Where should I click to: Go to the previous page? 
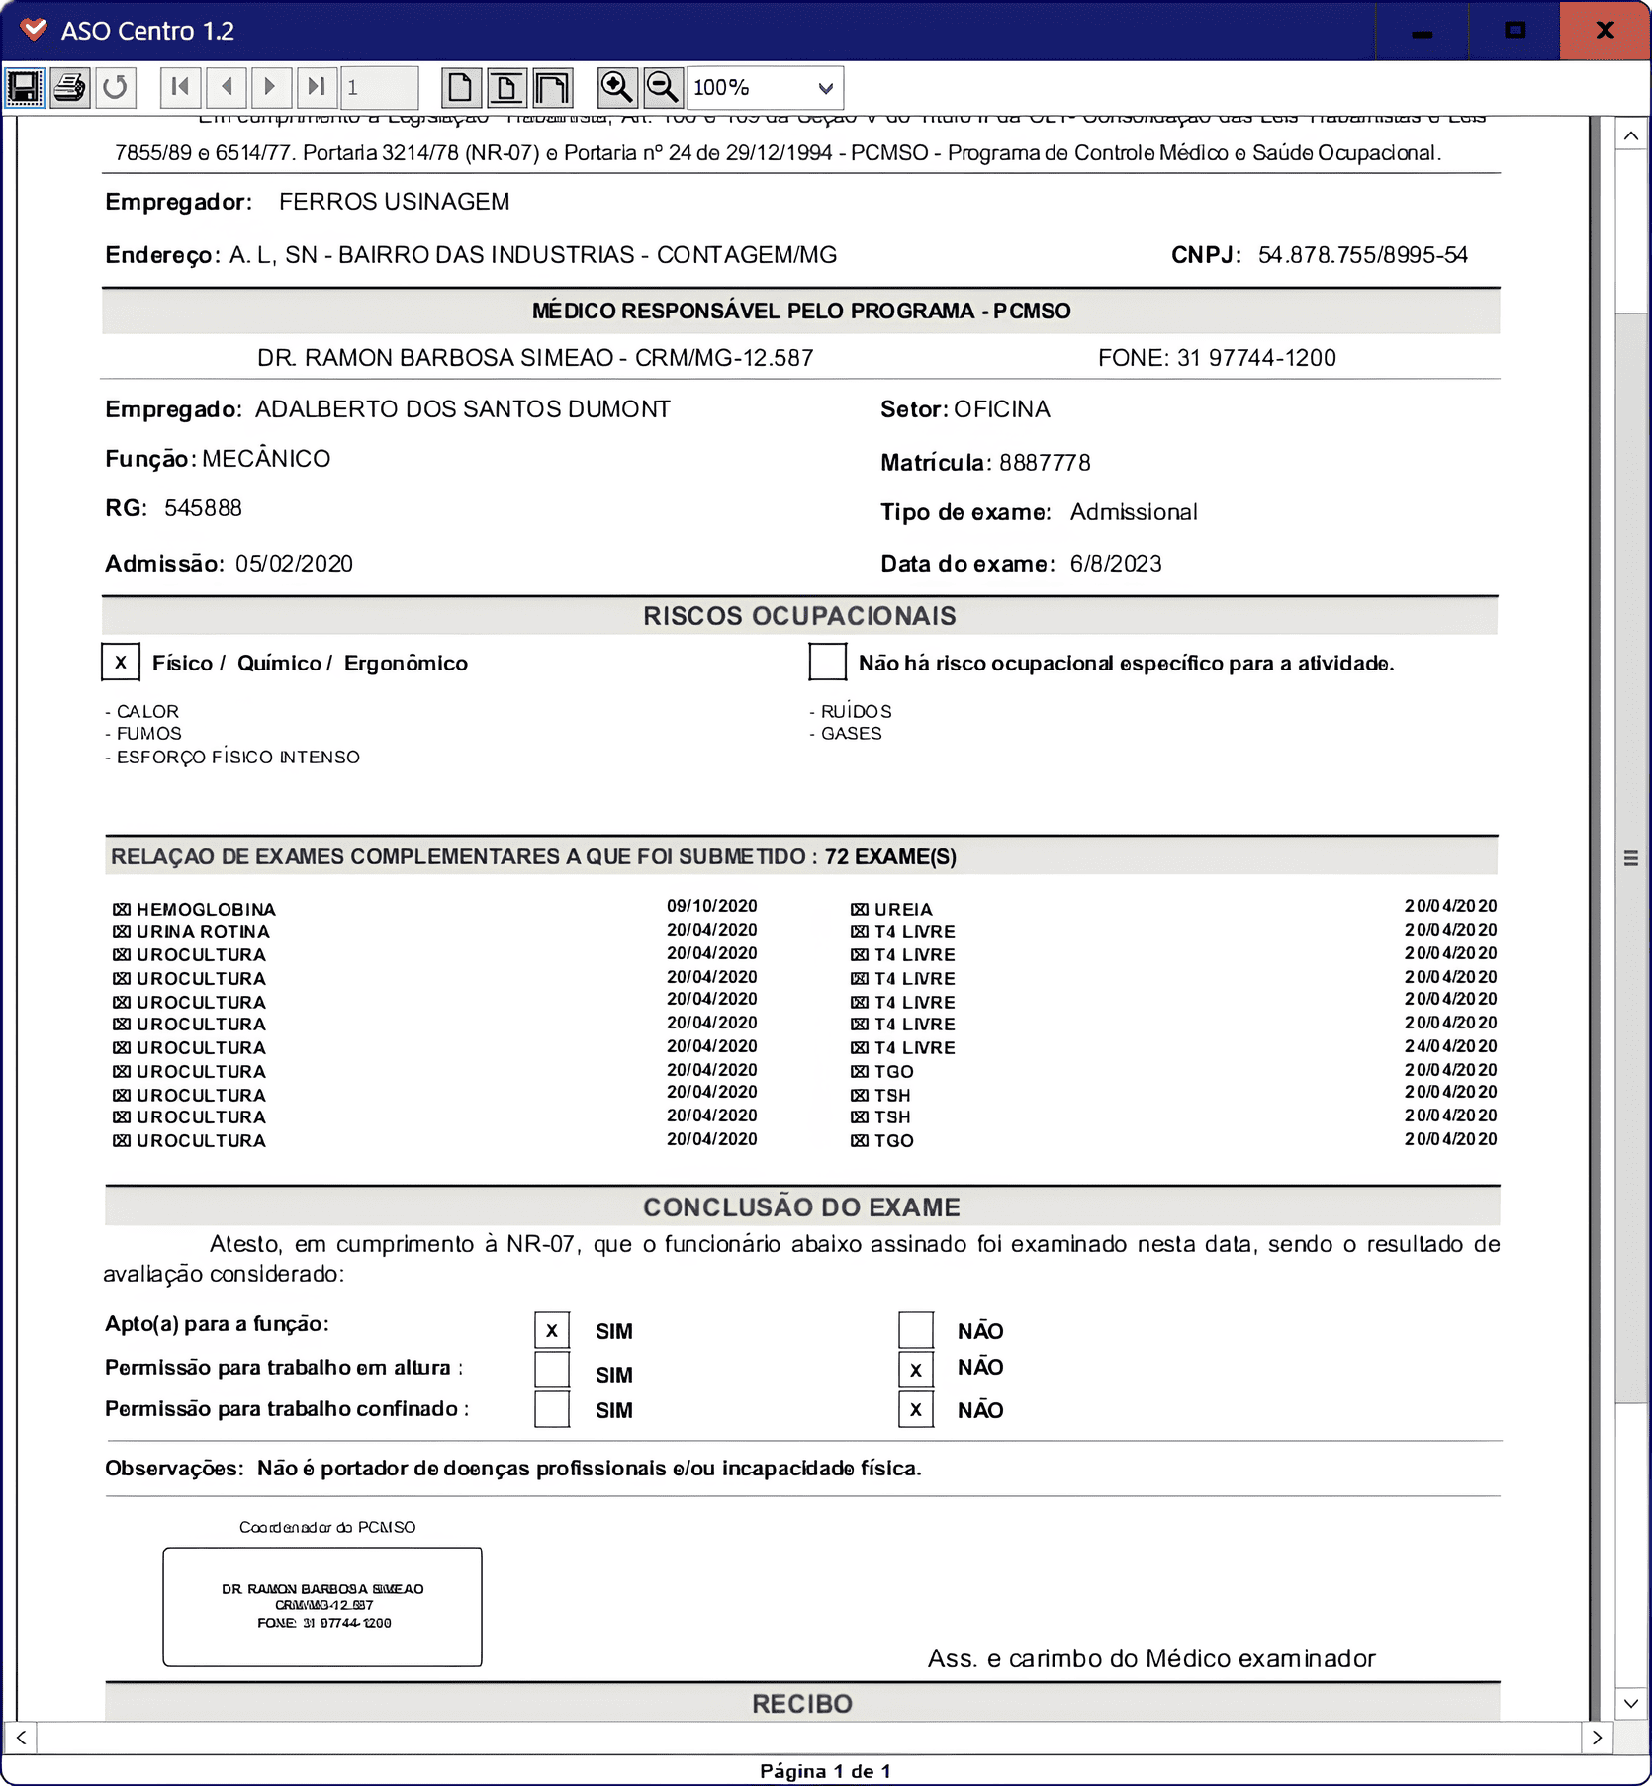[227, 88]
